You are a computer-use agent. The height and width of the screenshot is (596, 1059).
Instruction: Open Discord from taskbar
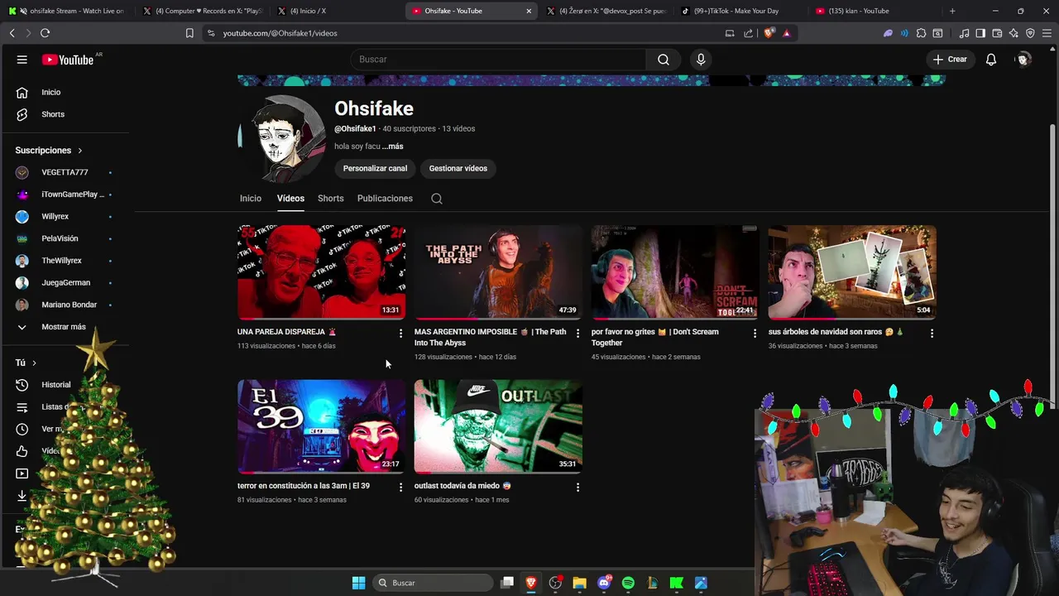coord(604,583)
